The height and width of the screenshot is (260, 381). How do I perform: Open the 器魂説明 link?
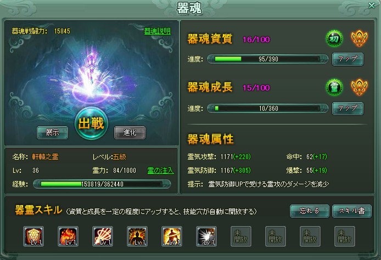pos(158,31)
